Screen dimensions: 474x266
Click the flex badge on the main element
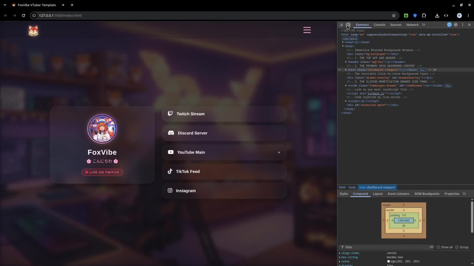(422, 70)
